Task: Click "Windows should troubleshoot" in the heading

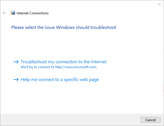Action: click(86, 27)
